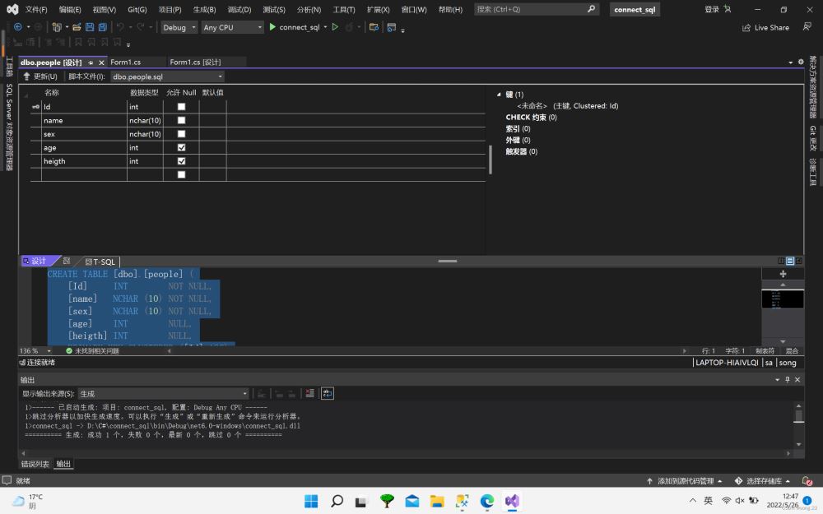Open the 调试(D) menu
The image size is (823, 514).
[239, 9]
